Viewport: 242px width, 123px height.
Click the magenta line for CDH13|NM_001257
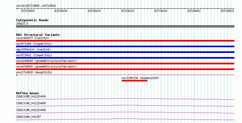point(125,119)
